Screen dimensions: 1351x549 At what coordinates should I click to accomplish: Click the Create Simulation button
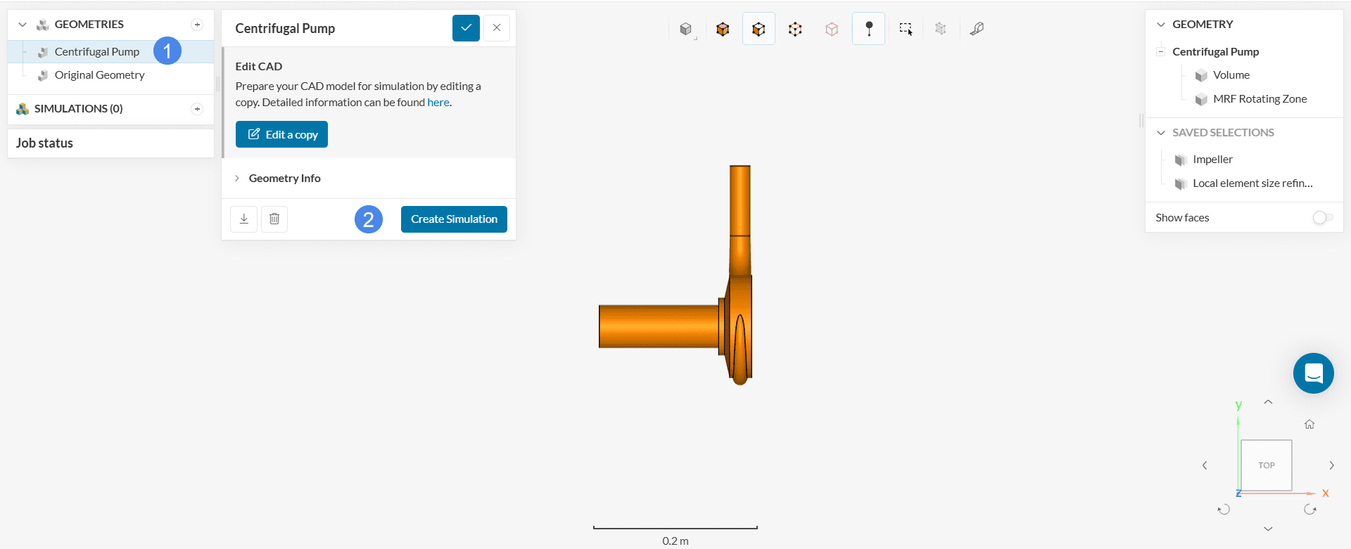click(x=454, y=219)
